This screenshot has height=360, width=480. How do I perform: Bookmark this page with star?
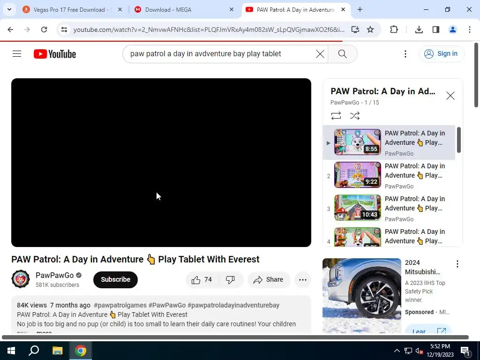370,30
